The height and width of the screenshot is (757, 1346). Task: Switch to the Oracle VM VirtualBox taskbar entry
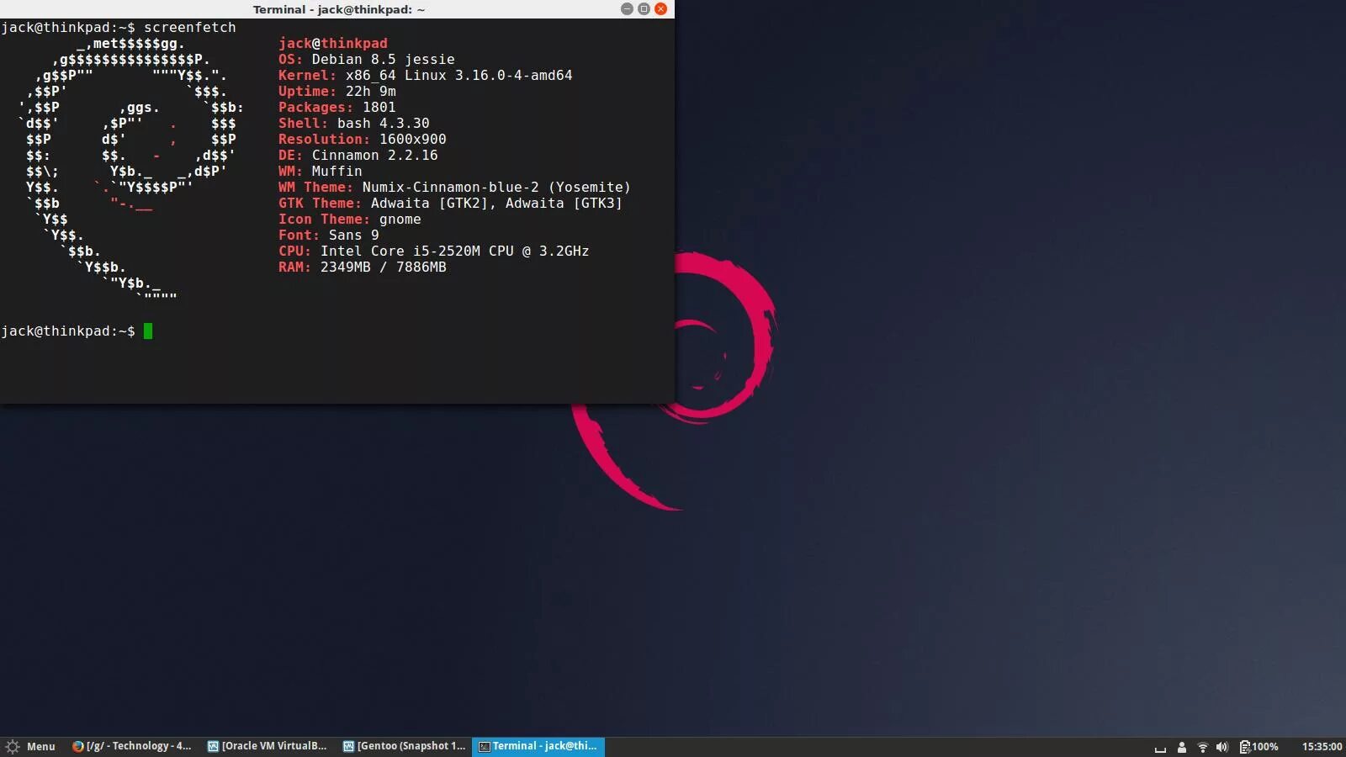click(x=268, y=746)
